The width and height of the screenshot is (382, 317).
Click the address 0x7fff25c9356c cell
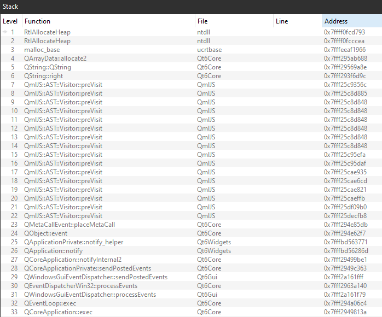(345, 85)
